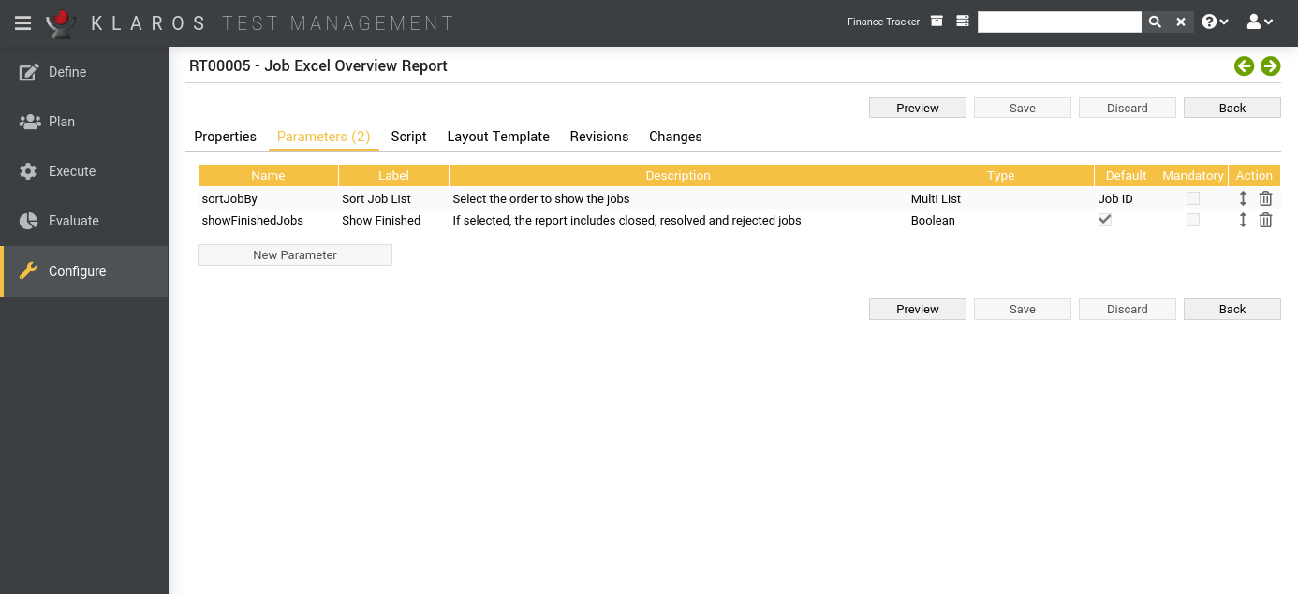Open the archive icon in the top bar
The width and height of the screenshot is (1298, 594).
point(936,21)
